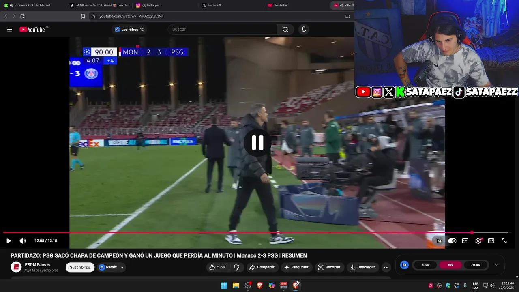Switch to the YouTube tab
This screenshot has width=519, height=292.
point(296,5)
